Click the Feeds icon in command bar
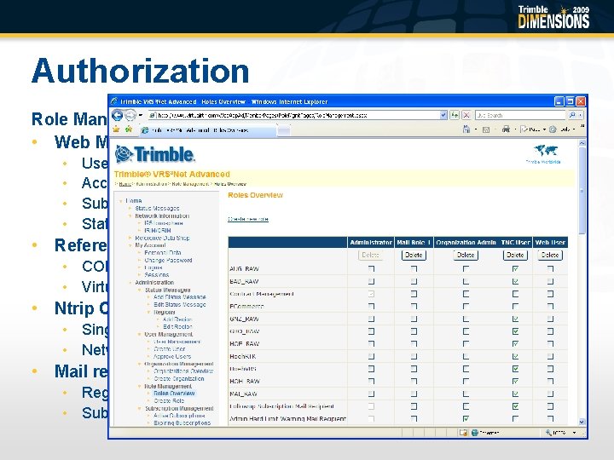The width and height of the screenshot is (614, 460). pyautogui.click(x=486, y=129)
